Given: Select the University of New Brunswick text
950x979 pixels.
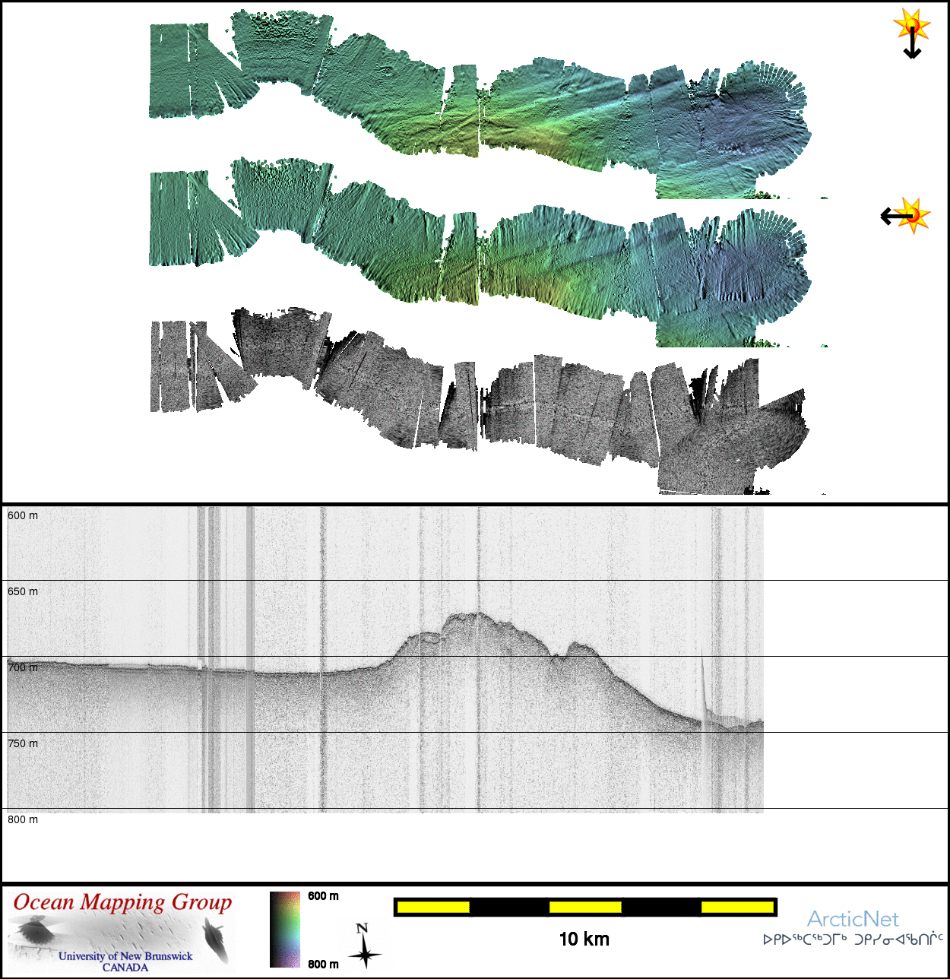Looking at the screenshot, I should click(125, 956).
